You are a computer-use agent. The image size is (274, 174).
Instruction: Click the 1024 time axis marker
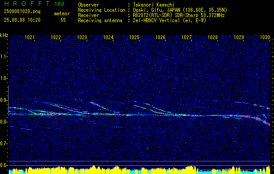[x=108, y=37]
